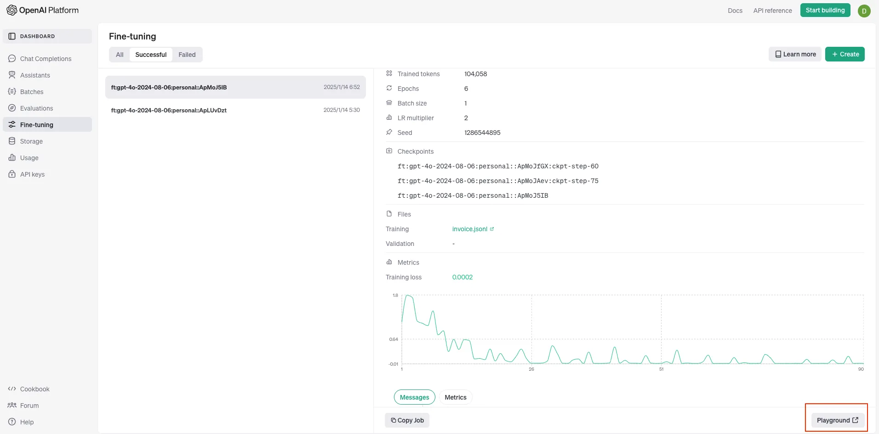Click the Learn more button

[x=795, y=54]
